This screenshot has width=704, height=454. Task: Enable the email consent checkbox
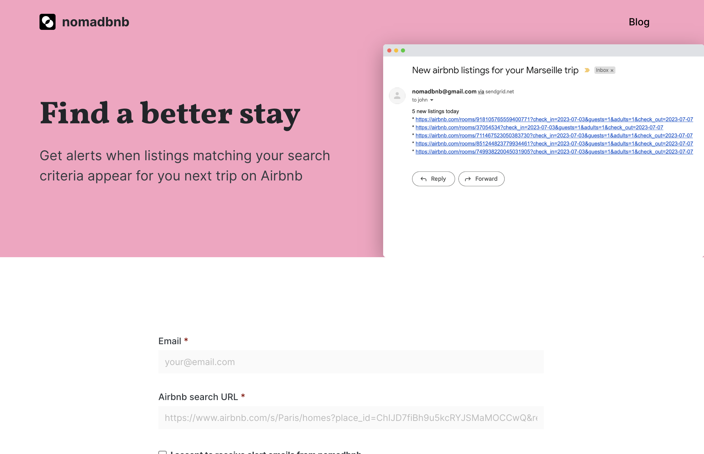tap(163, 452)
